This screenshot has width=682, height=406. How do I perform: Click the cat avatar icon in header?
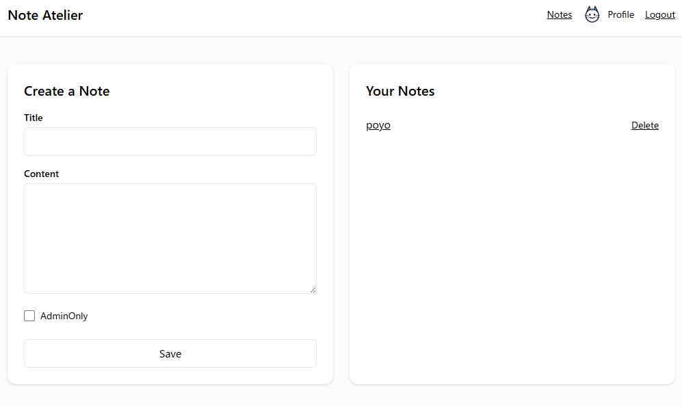[x=592, y=14]
